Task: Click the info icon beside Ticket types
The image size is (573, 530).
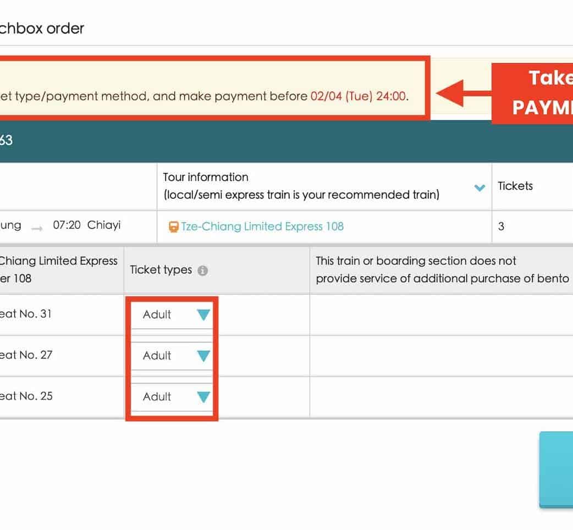Action: click(x=202, y=270)
